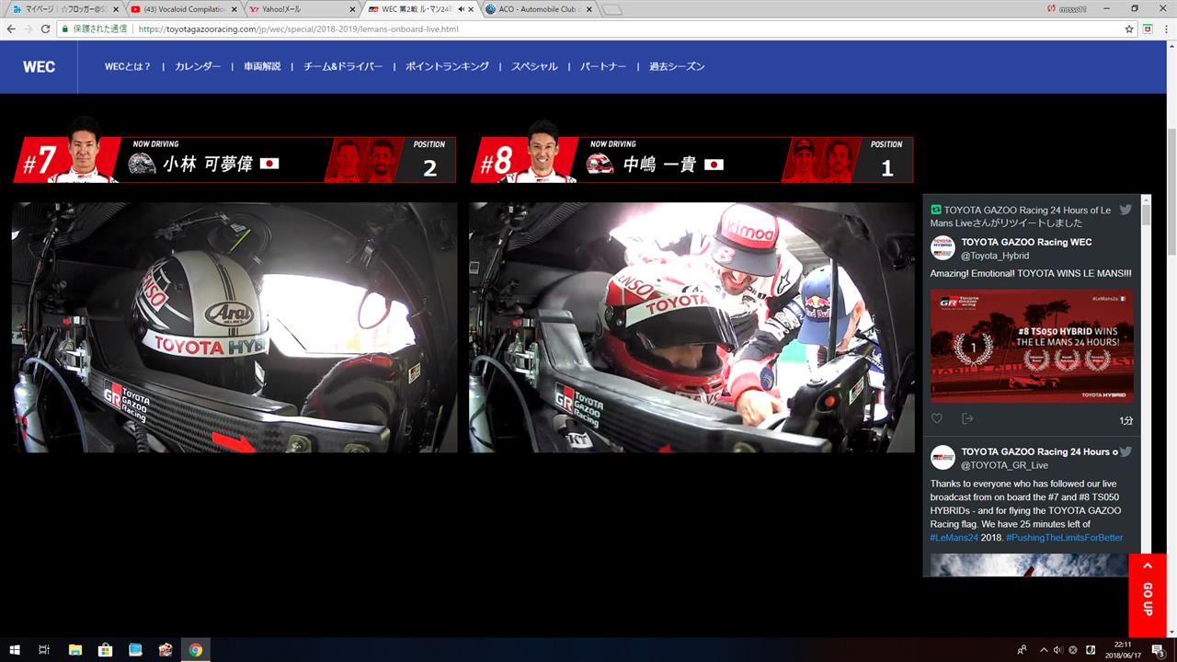Click TOYOTA_GR_Live tweet avatar
The image size is (1177, 662).
pyautogui.click(x=943, y=458)
